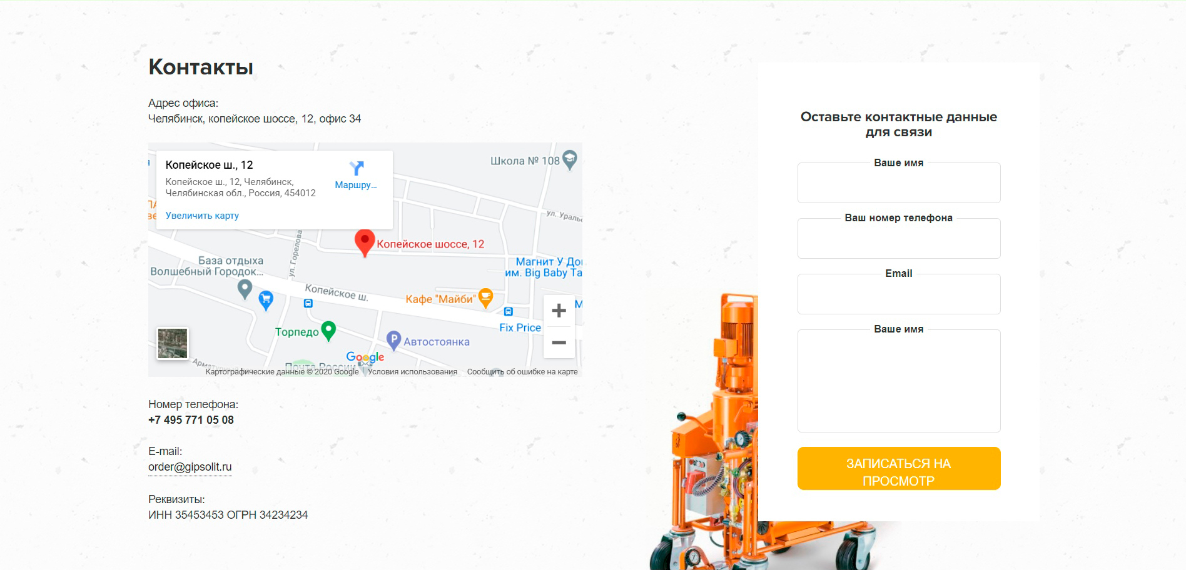The height and width of the screenshot is (570, 1186).
Task: Click the Контакты heading
Action: [x=201, y=67]
